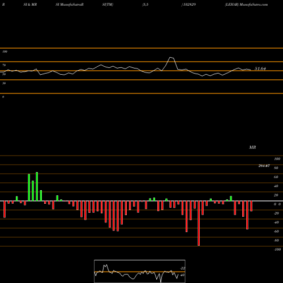The image size is (283, 283).
Task: Click the longest red bar reaching -100
Action: coord(199,223)
